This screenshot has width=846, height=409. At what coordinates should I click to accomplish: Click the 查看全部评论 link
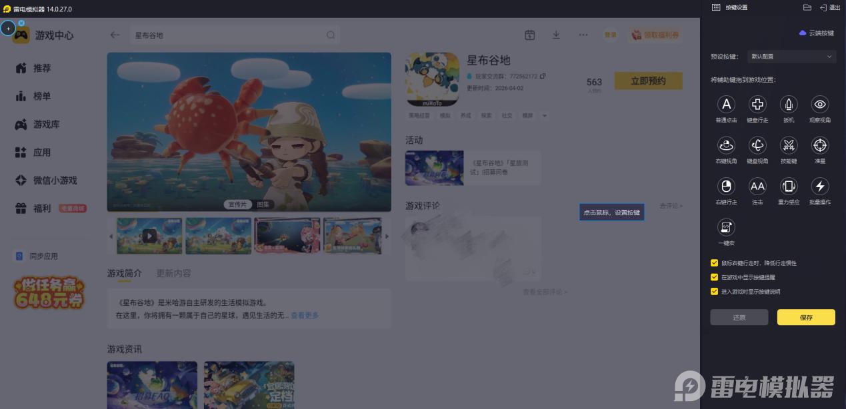coord(545,292)
